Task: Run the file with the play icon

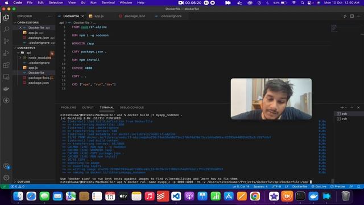Action: (x=345, y=16)
